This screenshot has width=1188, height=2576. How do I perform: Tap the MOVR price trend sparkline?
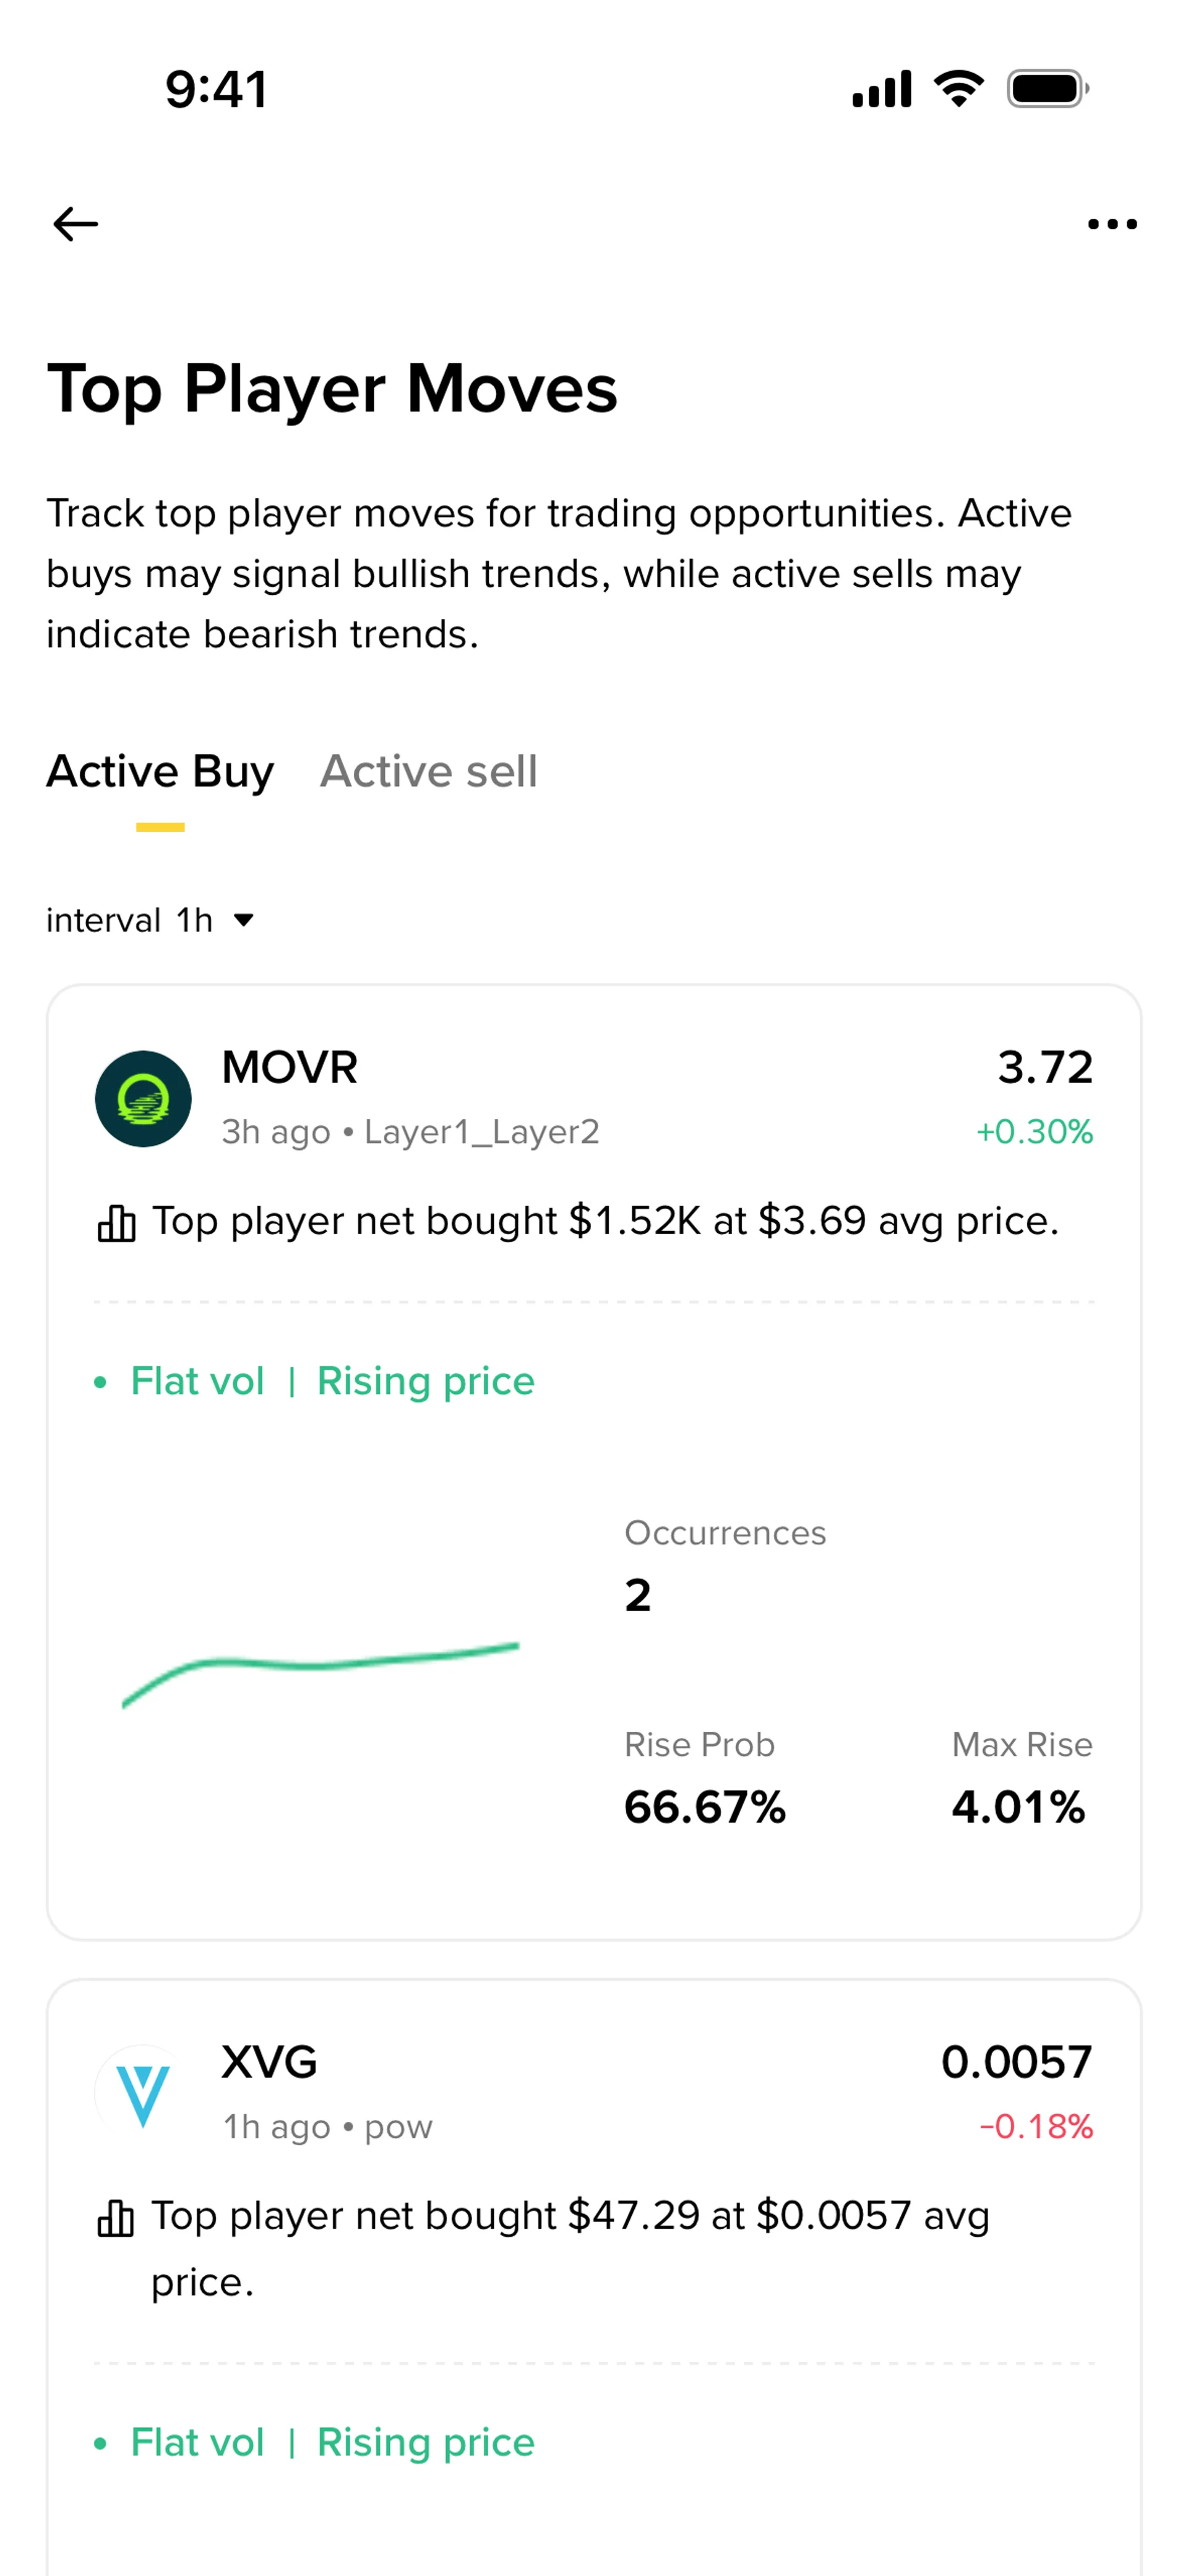[320, 1672]
